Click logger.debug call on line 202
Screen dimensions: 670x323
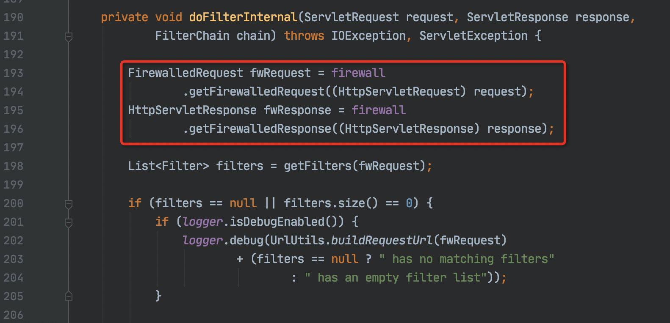(223, 241)
